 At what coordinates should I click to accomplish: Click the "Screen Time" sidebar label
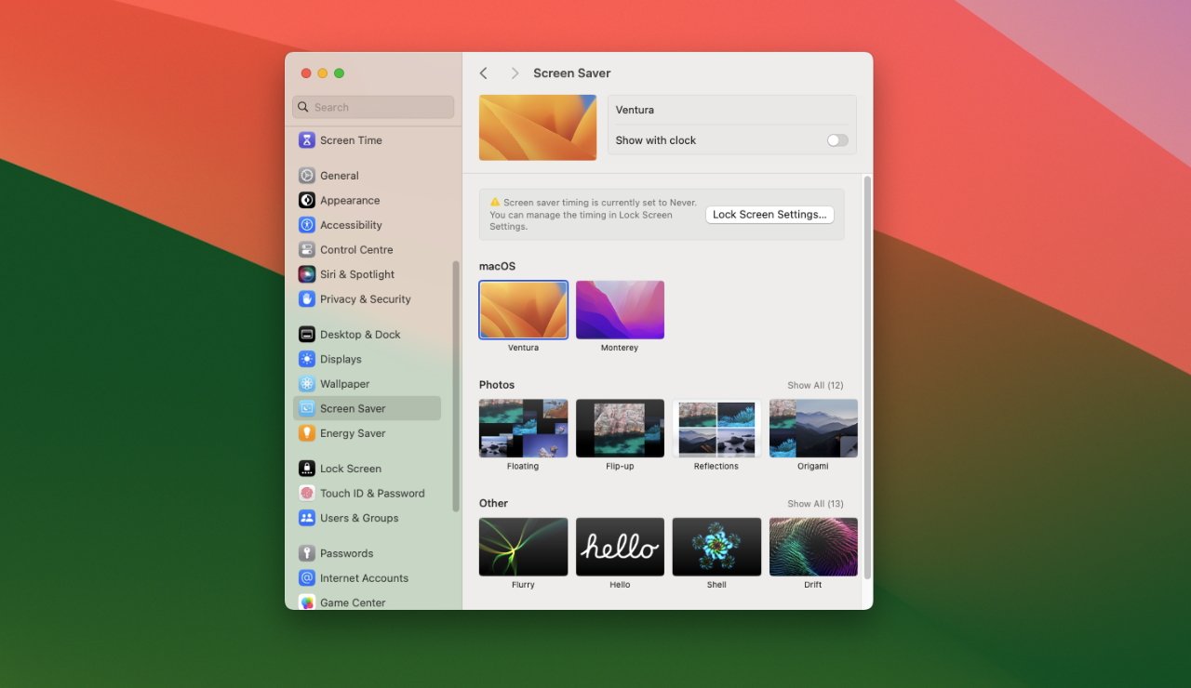coord(351,140)
